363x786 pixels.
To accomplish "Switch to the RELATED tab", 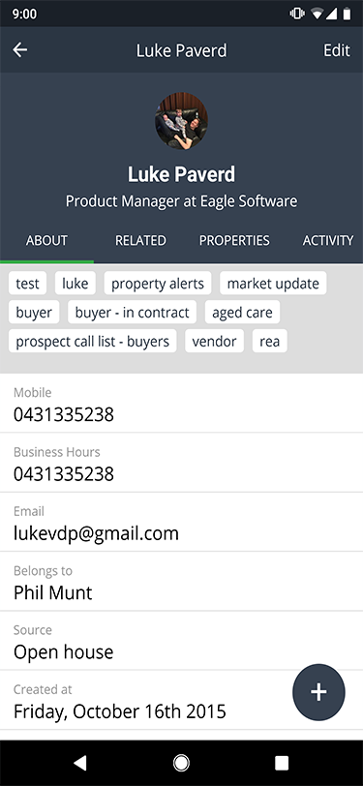I will tap(140, 241).
